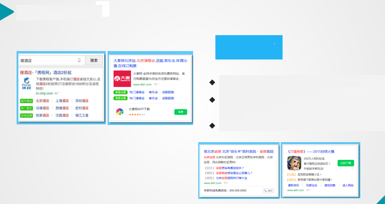Click the red Damai.cn logo
This screenshot has width=385, height=204.
pyautogui.click(x=122, y=79)
